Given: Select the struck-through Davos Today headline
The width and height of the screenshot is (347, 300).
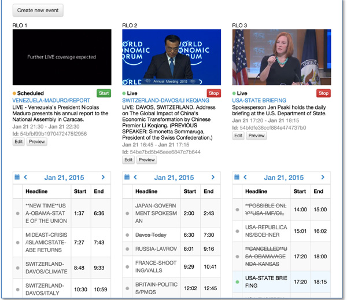Looking at the screenshot, I should (151, 235).
